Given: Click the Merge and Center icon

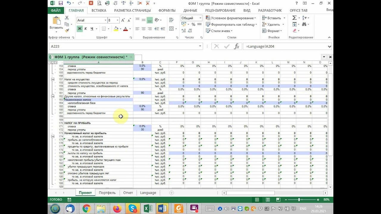Looking at the screenshot, I should tap(171, 29).
